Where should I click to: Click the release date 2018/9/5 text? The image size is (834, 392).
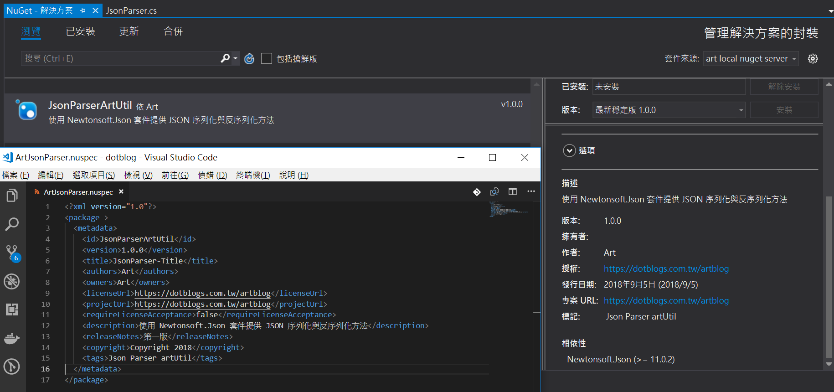651,285
